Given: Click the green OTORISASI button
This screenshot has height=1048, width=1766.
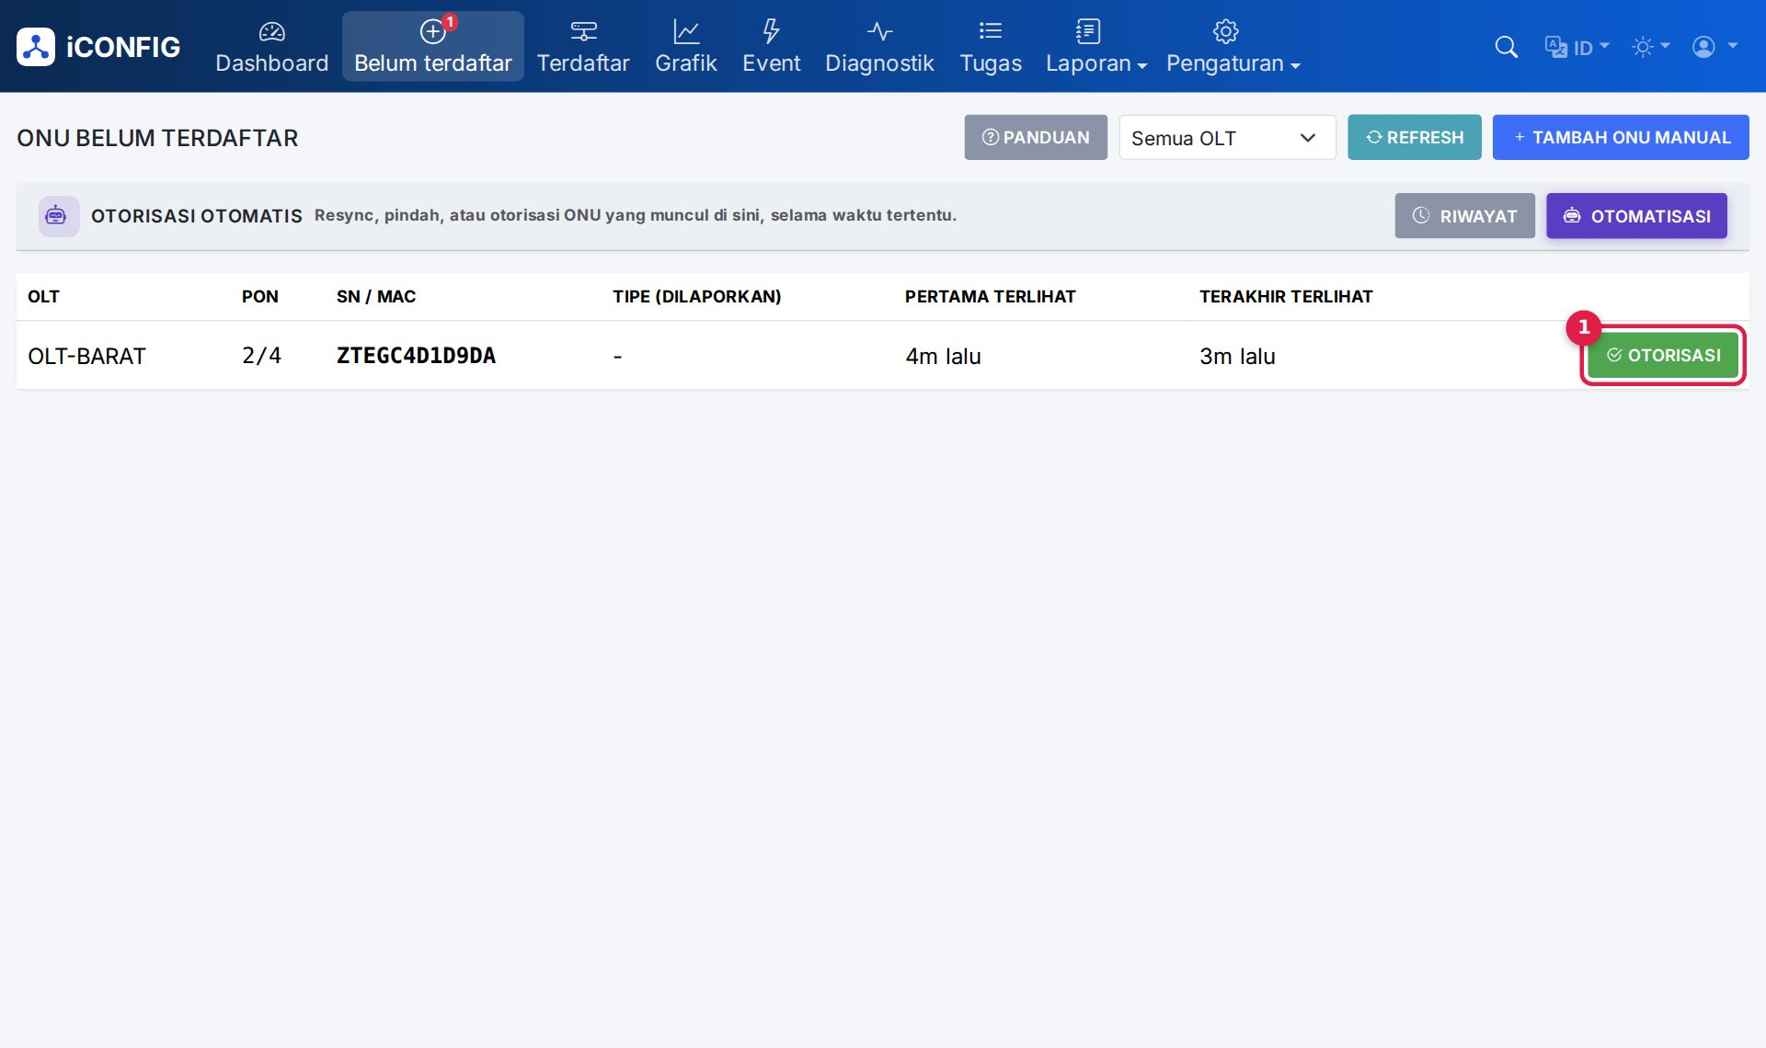Looking at the screenshot, I should (1663, 356).
